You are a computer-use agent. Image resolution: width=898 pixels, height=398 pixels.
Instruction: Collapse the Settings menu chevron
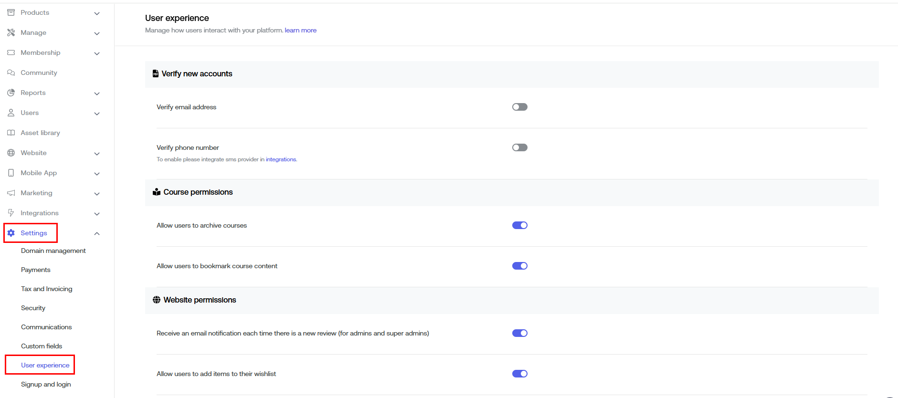click(97, 233)
